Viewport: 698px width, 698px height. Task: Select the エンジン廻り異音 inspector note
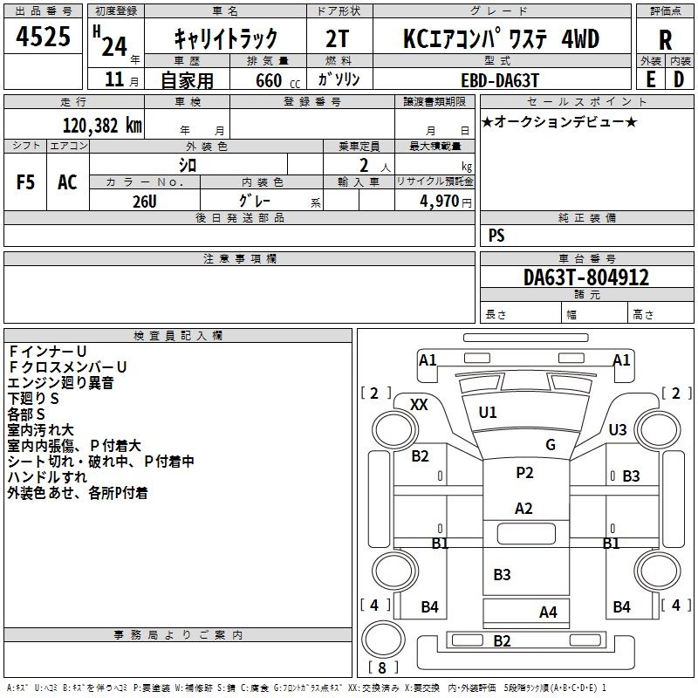point(60,382)
